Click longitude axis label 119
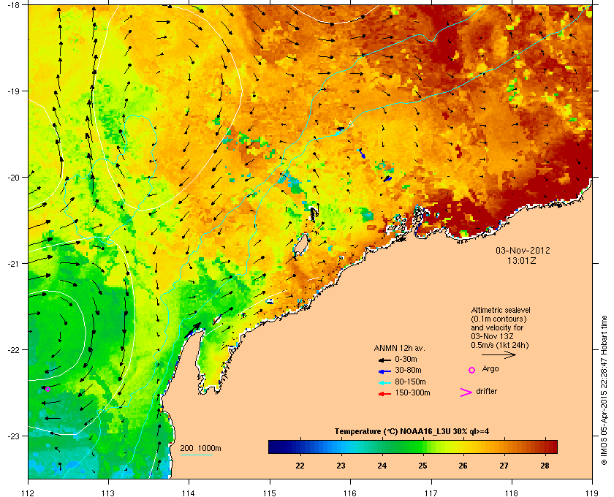The height and width of the screenshot is (497, 614). click(591, 493)
